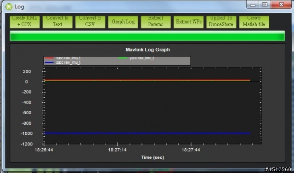Close the Log window
294x173 pixels.
click(281, 5)
